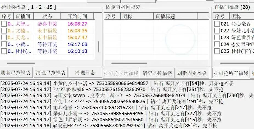
Task: Click the log line for 六便士
Action: tap(112, 102)
